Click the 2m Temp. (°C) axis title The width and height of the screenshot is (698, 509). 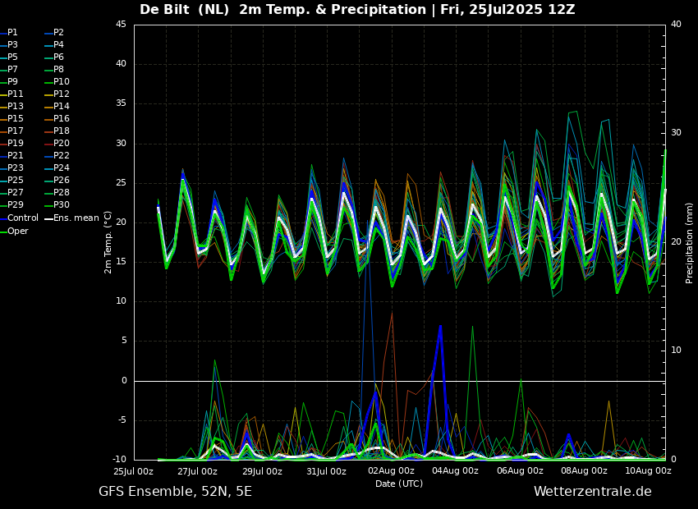(x=108, y=241)
